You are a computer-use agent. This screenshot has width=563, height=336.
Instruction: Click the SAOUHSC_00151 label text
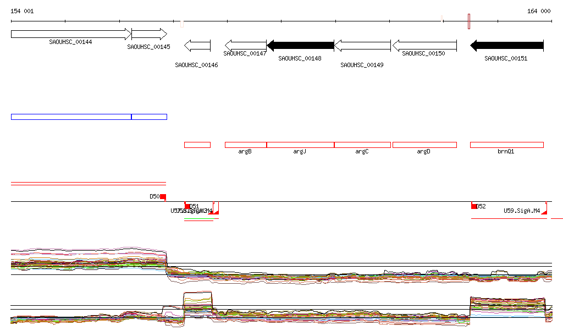(x=506, y=58)
